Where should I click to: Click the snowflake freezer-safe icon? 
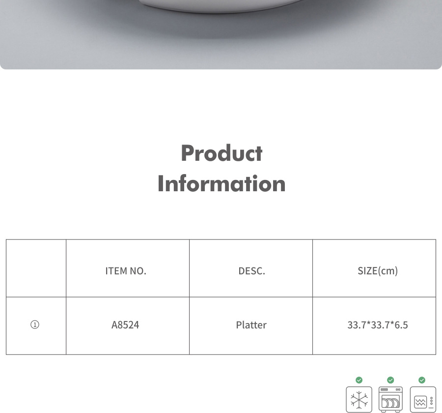[359, 399]
